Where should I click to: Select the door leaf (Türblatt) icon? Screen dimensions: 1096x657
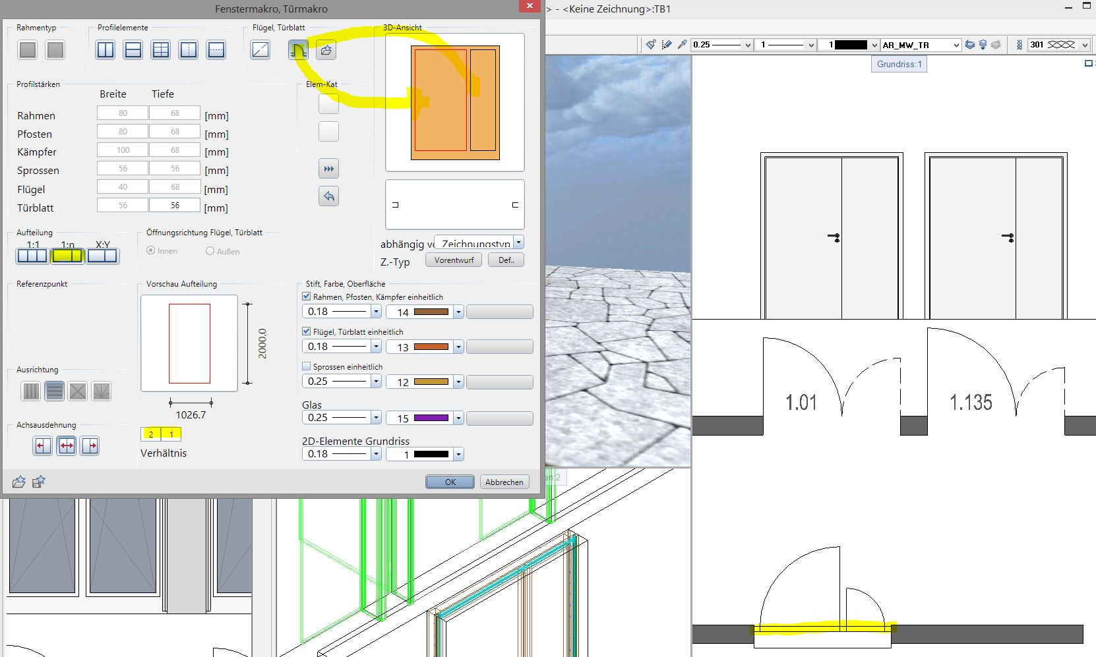[298, 50]
